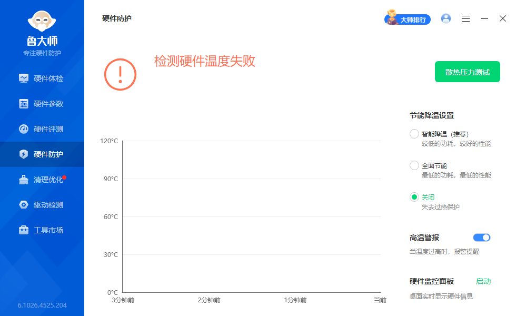Click the 鲁大师 logo mascot
The image size is (516, 316).
42,21
